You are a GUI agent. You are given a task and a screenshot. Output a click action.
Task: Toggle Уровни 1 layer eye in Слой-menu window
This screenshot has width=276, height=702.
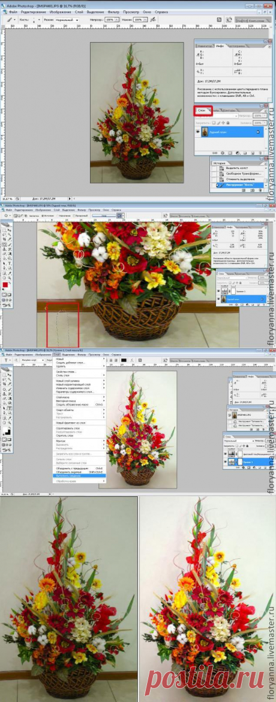coord(226,461)
